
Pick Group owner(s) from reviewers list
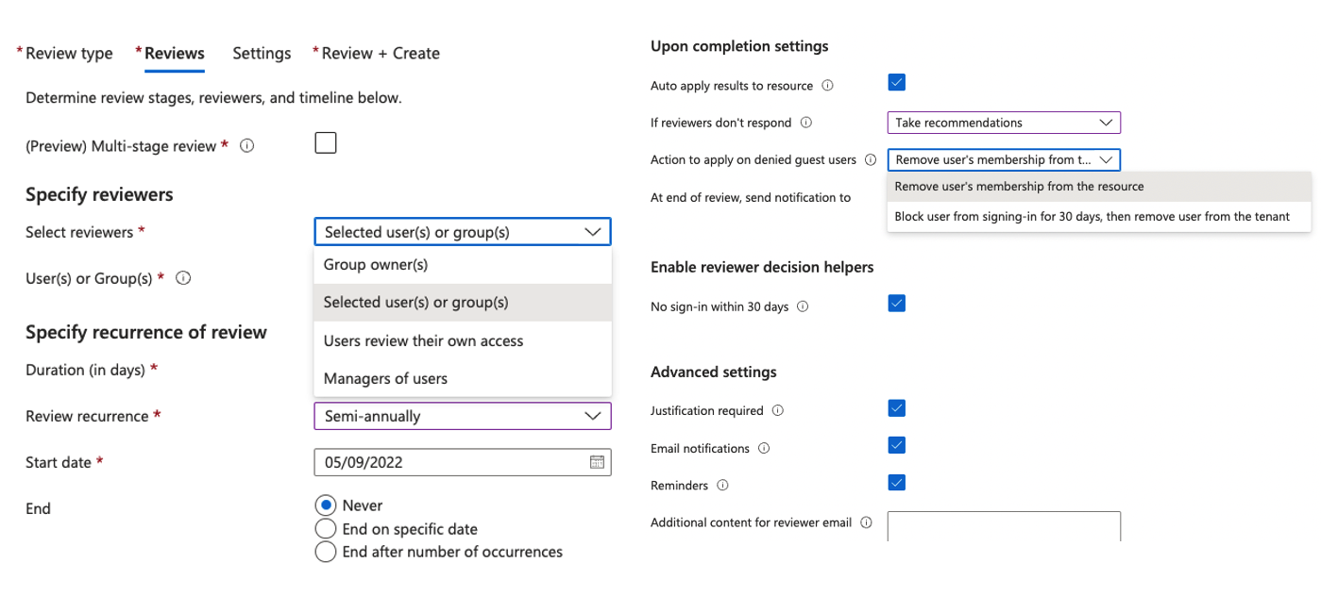[x=463, y=265]
